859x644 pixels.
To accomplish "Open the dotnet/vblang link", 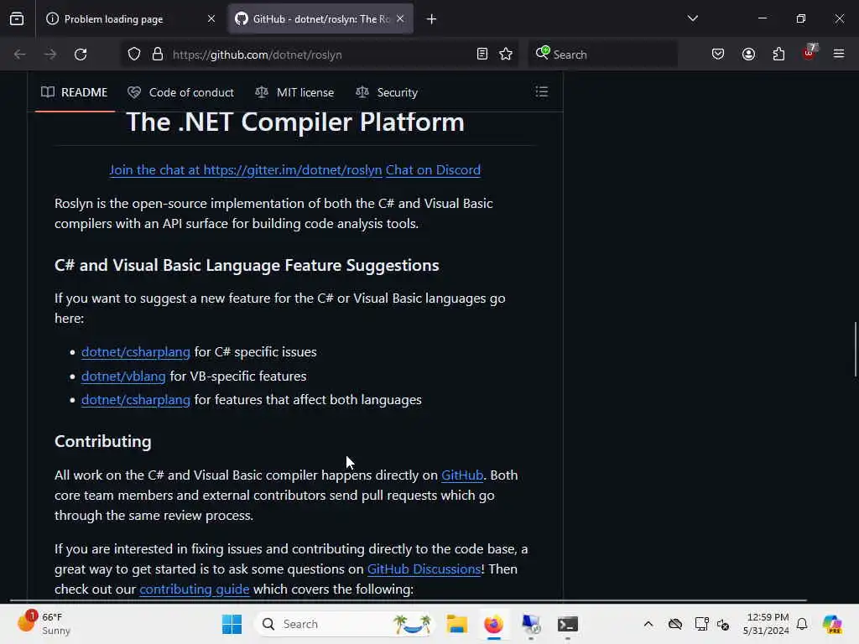I will pos(123,377).
